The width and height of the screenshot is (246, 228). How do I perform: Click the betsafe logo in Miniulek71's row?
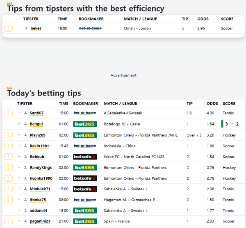[84, 189]
